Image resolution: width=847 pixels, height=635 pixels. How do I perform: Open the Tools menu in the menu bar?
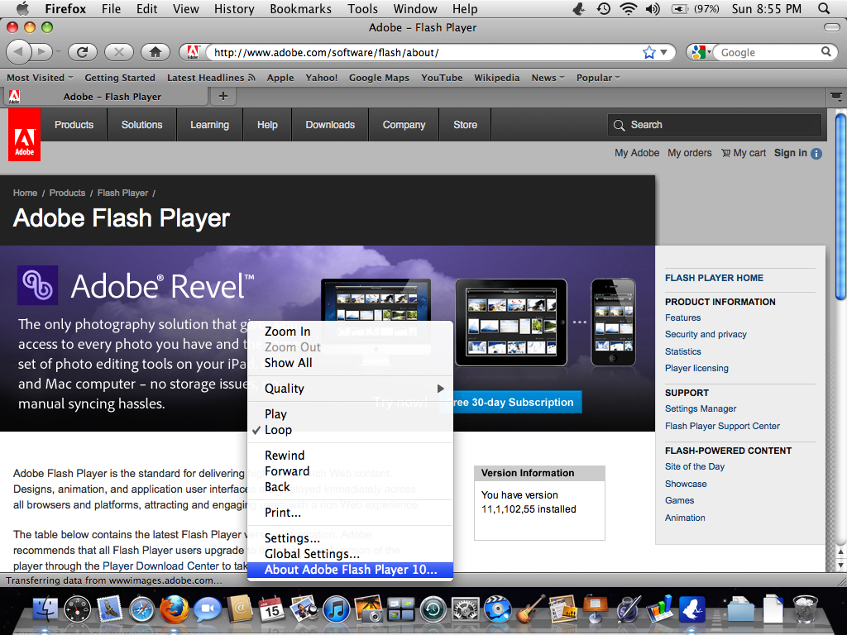pyautogui.click(x=362, y=9)
